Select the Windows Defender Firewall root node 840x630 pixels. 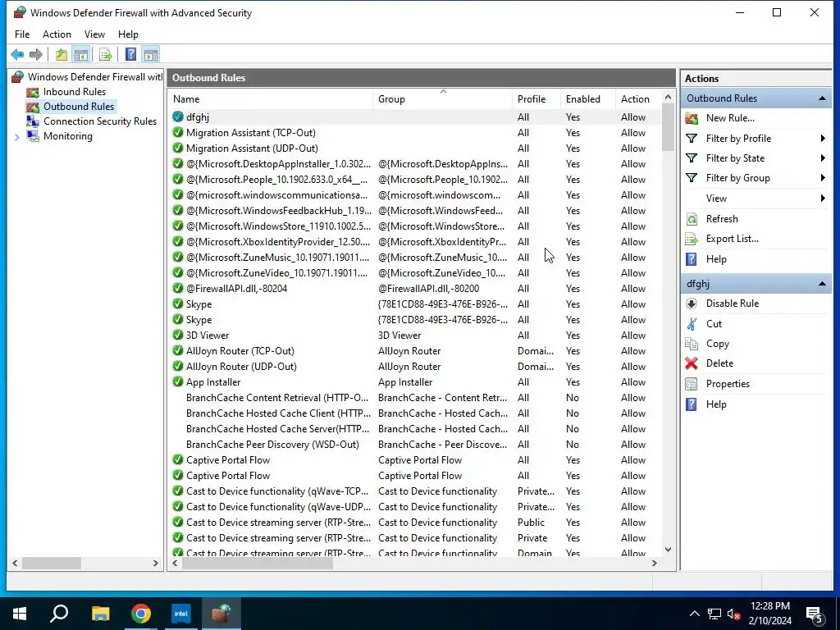pos(95,77)
